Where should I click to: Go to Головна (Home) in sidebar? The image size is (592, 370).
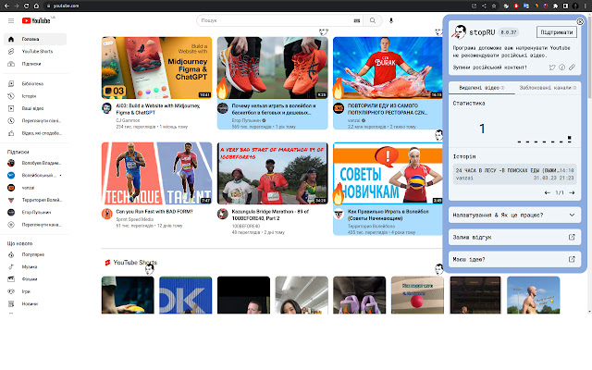[x=35, y=39]
